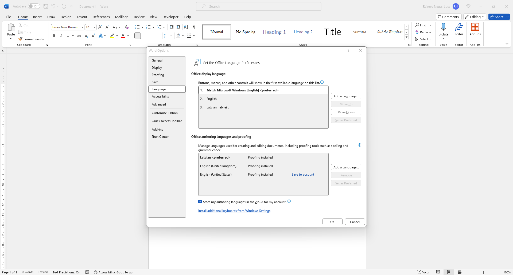Viewport: 513px width, 275px height.
Task: Click the Increase Font Size icon
Action: 100,27
